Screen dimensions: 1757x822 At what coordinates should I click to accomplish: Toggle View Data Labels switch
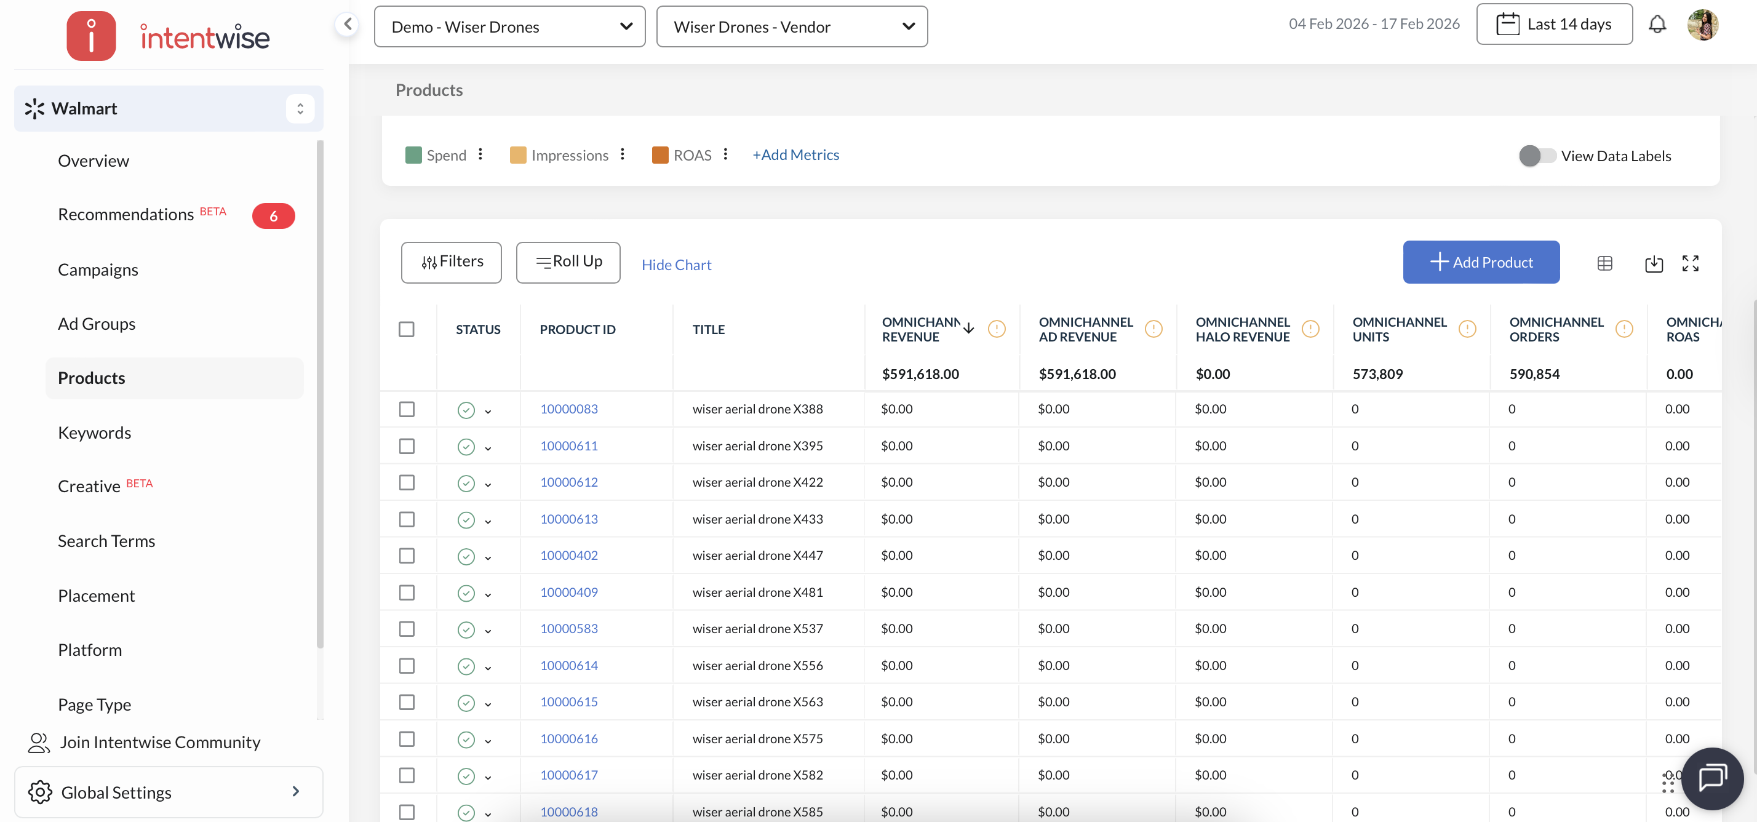tap(1536, 156)
